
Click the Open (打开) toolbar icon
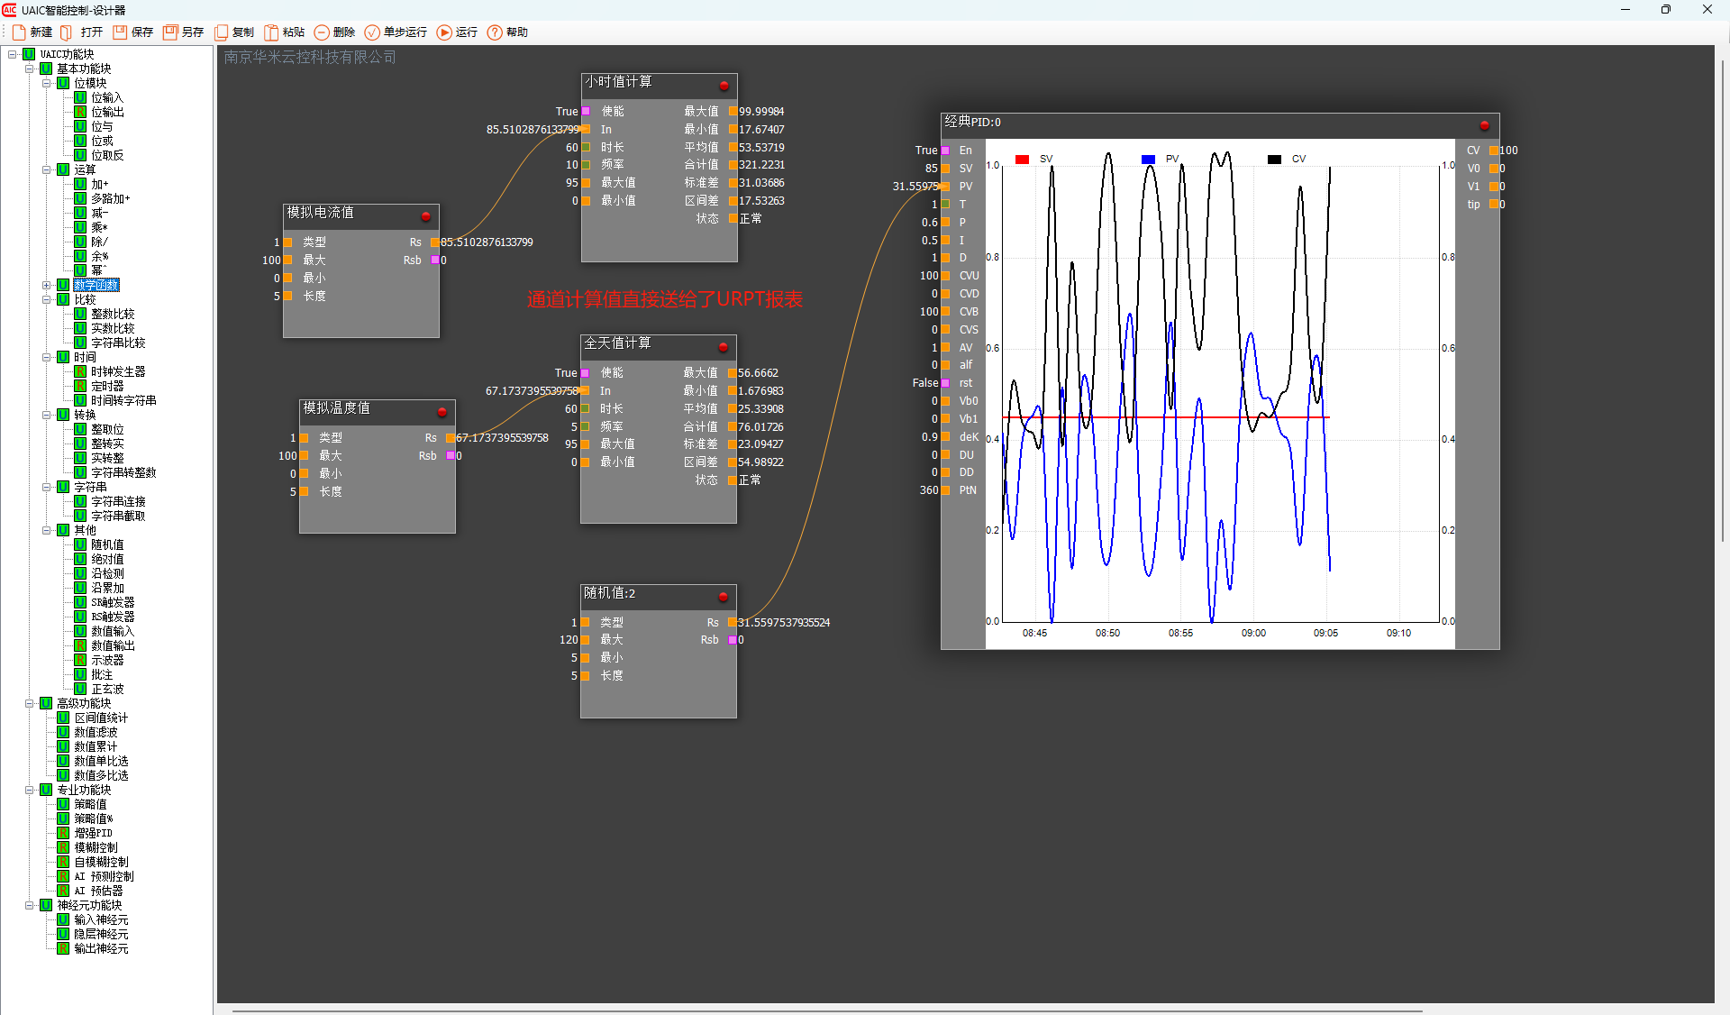click(x=68, y=32)
